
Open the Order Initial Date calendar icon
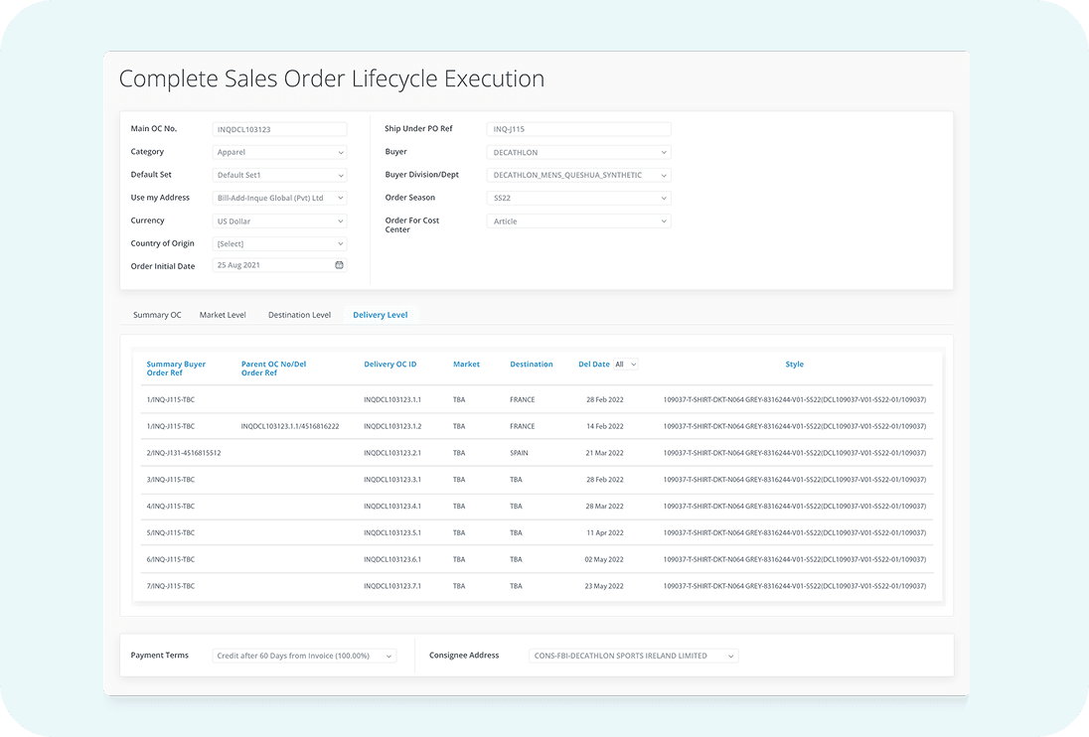point(339,266)
